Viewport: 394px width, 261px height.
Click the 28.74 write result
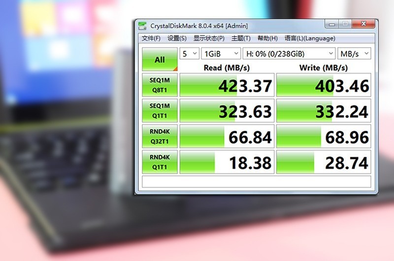324,162
